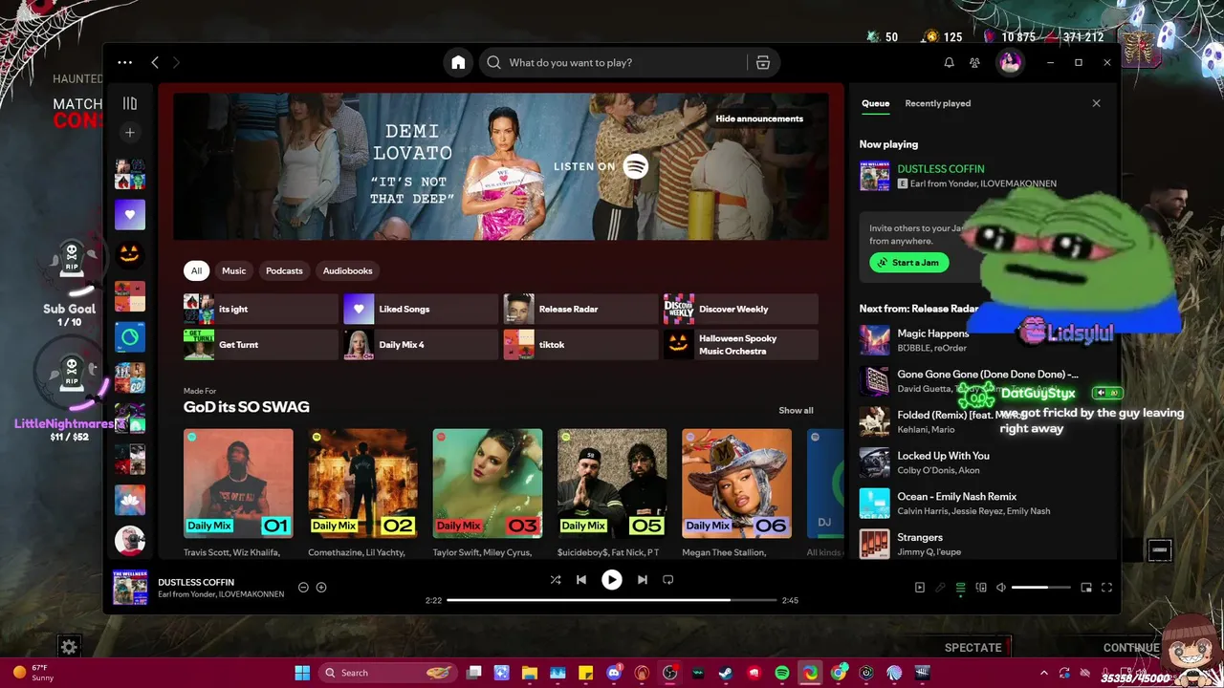
Task: Open the Windows Start button
Action: click(302, 673)
